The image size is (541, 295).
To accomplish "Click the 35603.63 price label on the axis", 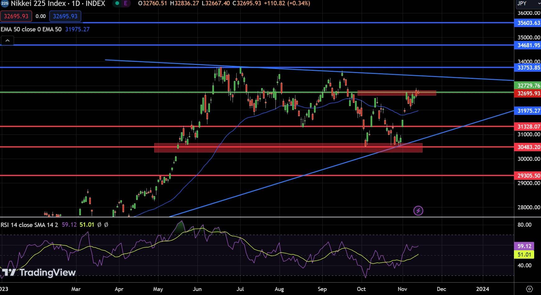I will pyautogui.click(x=528, y=23).
